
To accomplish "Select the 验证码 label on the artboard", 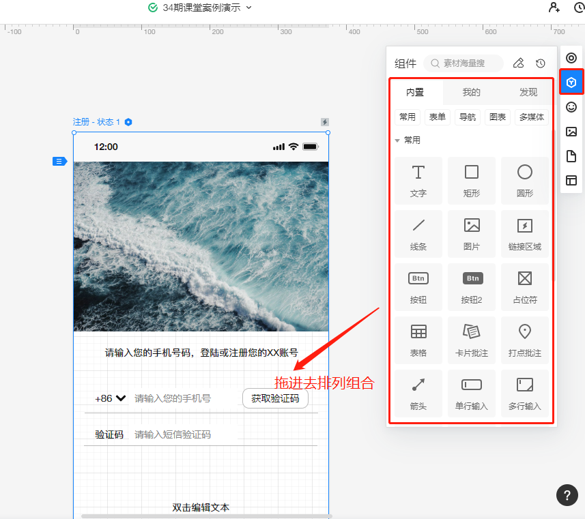I will click(109, 434).
